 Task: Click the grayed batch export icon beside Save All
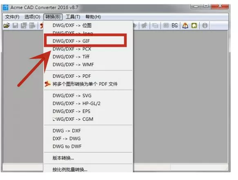[32, 25]
